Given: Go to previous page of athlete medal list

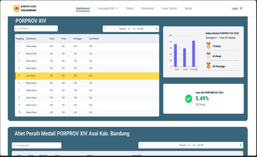Looking at the screenshot, I should [x=141, y=145].
